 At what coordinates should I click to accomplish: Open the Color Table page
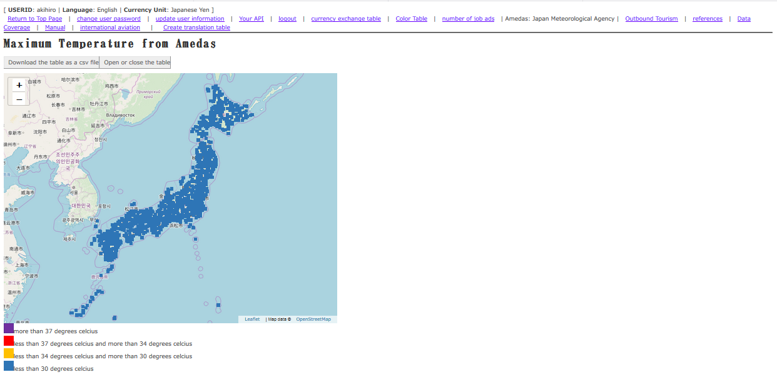(411, 19)
